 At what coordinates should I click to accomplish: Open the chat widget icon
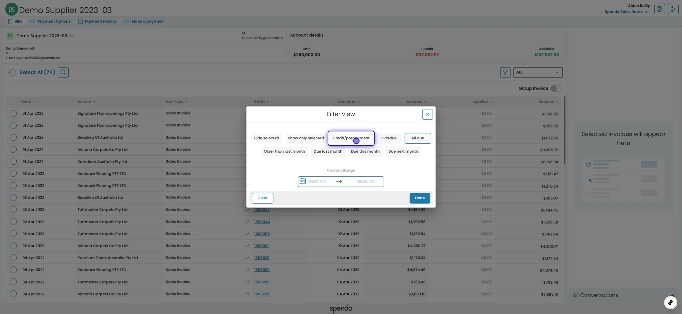click(670, 302)
